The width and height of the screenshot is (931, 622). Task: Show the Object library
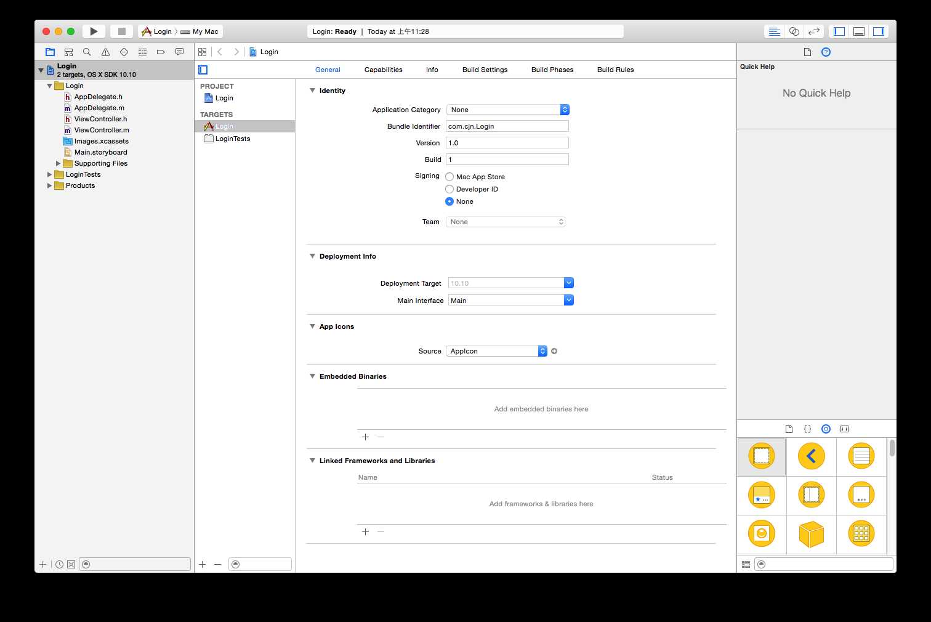click(x=826, y=429)
